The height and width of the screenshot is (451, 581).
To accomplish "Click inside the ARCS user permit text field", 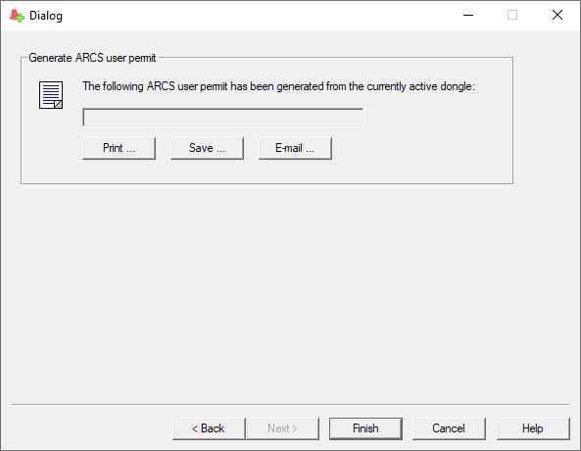I will pos(223,118).
